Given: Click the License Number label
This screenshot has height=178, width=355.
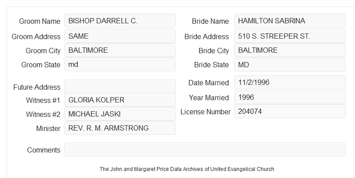Looking at the screenshot, I should coord(206,112).
